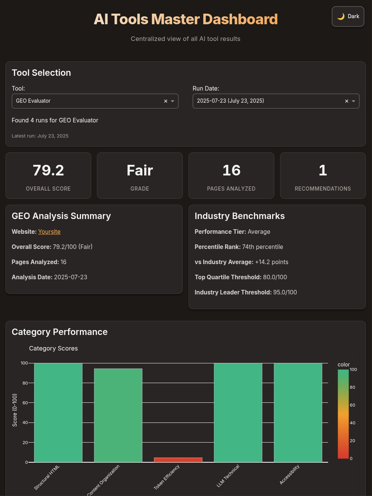This screenshot has height=496, width=372.
Task: Click the Recommendations metric card
Action: pyautogui.click(x=323, y=175)
